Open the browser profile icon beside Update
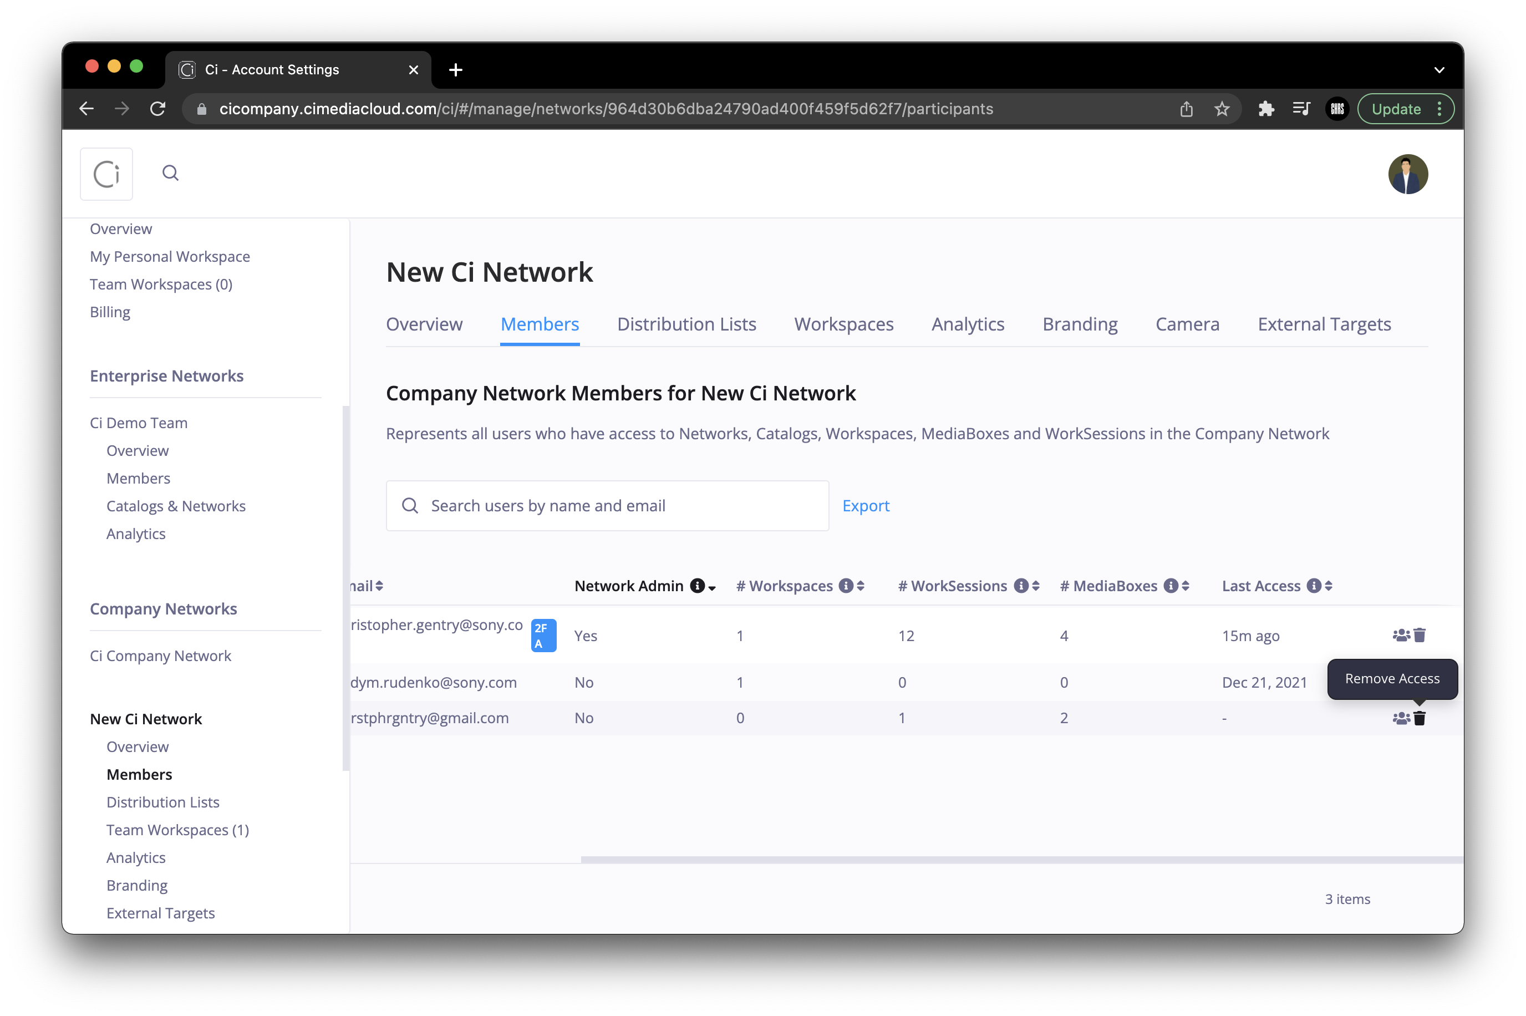Image resolution: width=1526 pixels, height=1016 pixels. (x=1337, y=109)
